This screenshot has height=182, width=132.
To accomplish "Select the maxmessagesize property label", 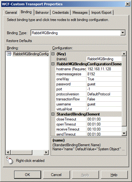I will [71, 74].
